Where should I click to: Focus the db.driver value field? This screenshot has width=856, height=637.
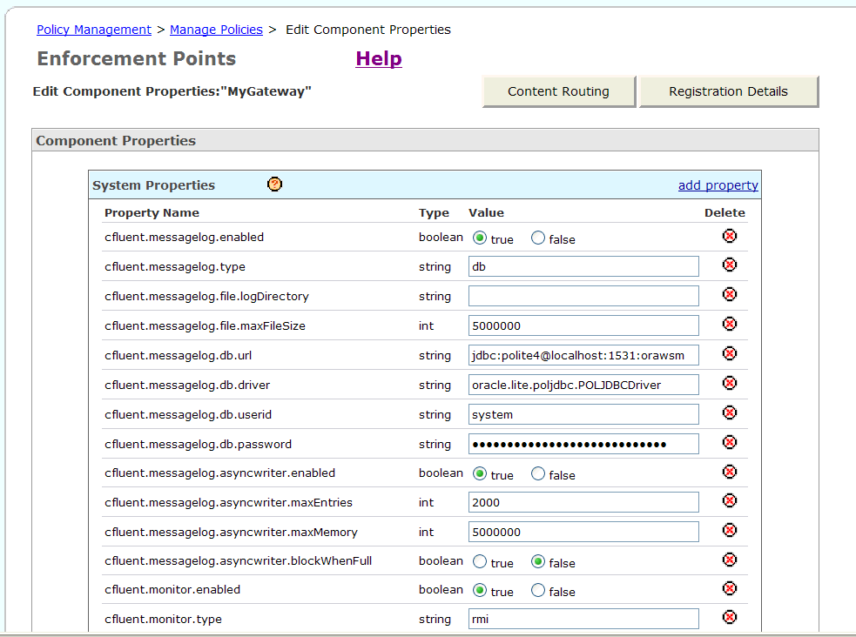(x=583, y=385)
